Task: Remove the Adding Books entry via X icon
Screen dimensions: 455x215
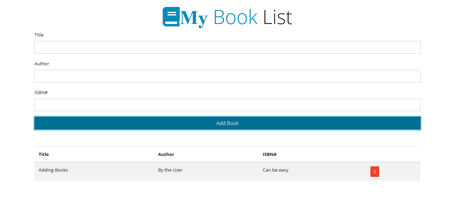Action: click(x=375, y=172)
